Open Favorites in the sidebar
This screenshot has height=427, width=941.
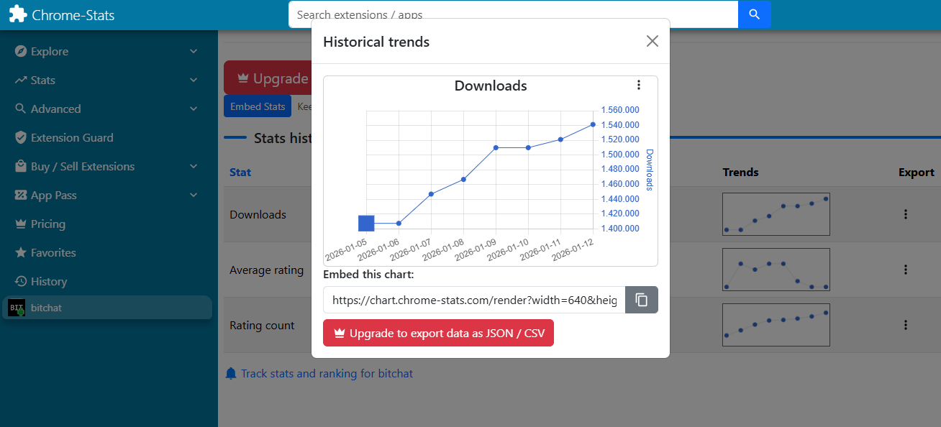53,253
